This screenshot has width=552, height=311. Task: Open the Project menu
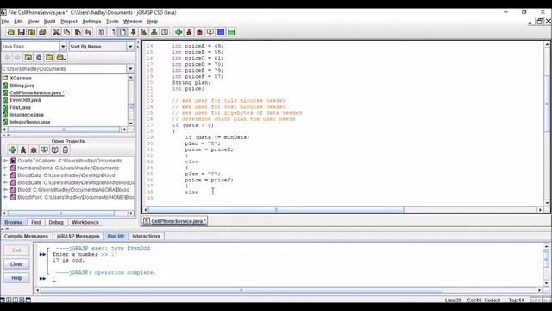click(69, 22)
